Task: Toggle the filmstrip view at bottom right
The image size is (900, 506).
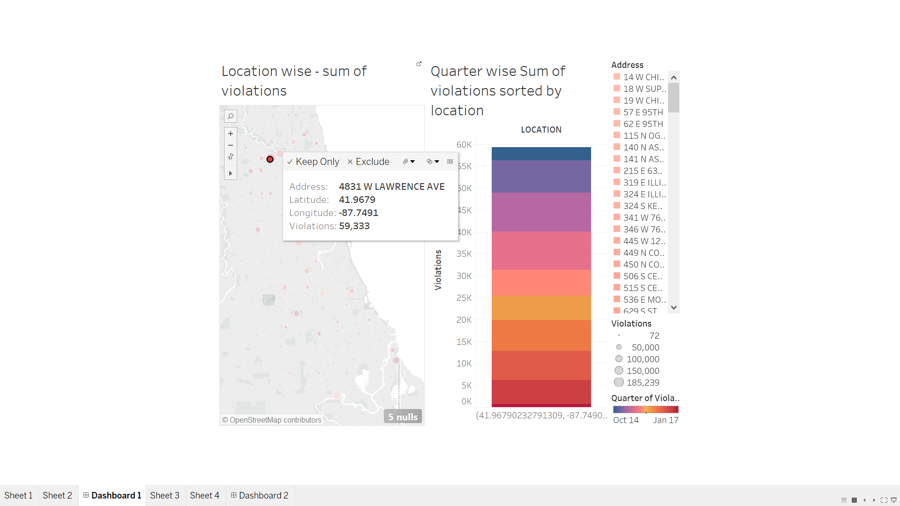Action: [843, 500]
